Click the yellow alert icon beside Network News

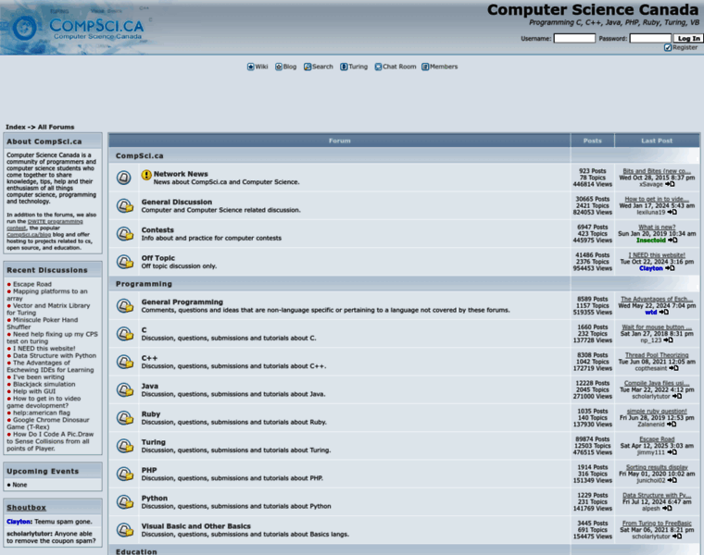(146, 175)
